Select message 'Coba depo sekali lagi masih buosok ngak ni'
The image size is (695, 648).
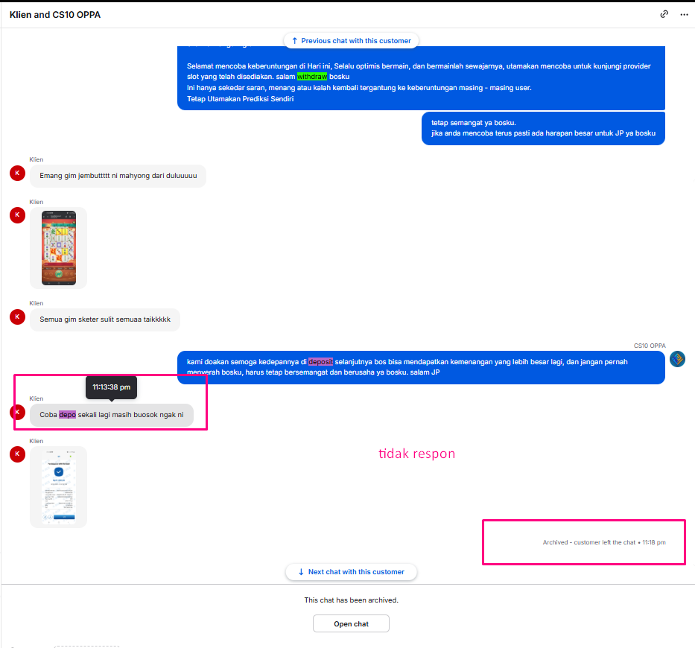[112, 415]
